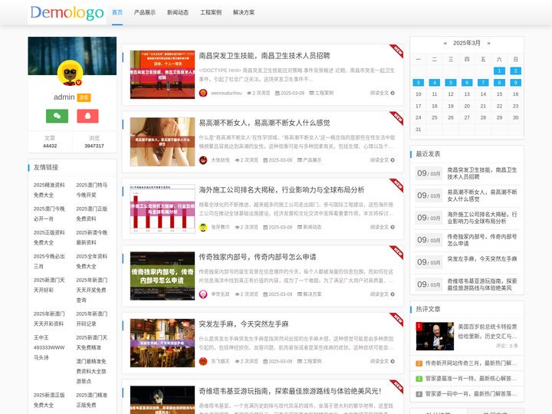Open friend link 2025澳门特马今晚开奖

pyautogui.click(x=92, y=190)
